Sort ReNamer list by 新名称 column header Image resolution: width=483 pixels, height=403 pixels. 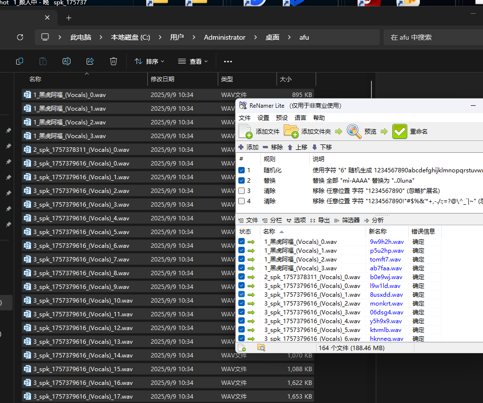(x=387, y=231)
